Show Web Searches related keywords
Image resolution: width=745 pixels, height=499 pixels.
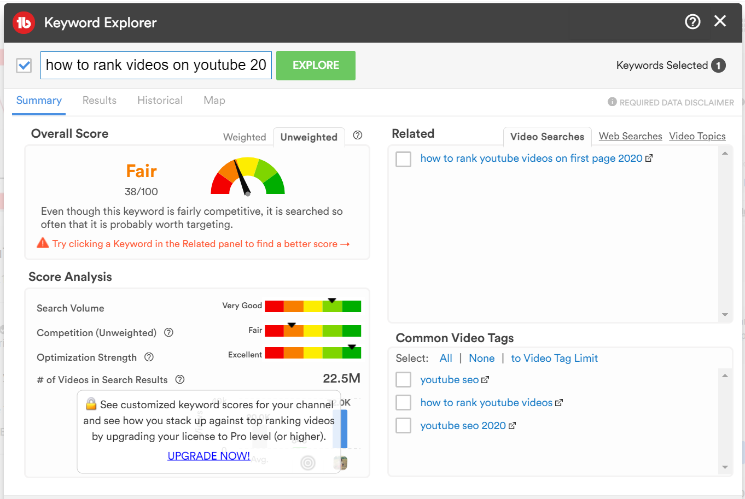point(630,137)
